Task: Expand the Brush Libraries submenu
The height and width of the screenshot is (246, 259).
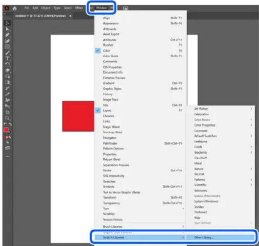Action: (140, 226)
